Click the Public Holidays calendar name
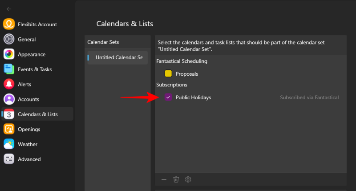Screen dimensions: 356x191 [x=193, y=97]
